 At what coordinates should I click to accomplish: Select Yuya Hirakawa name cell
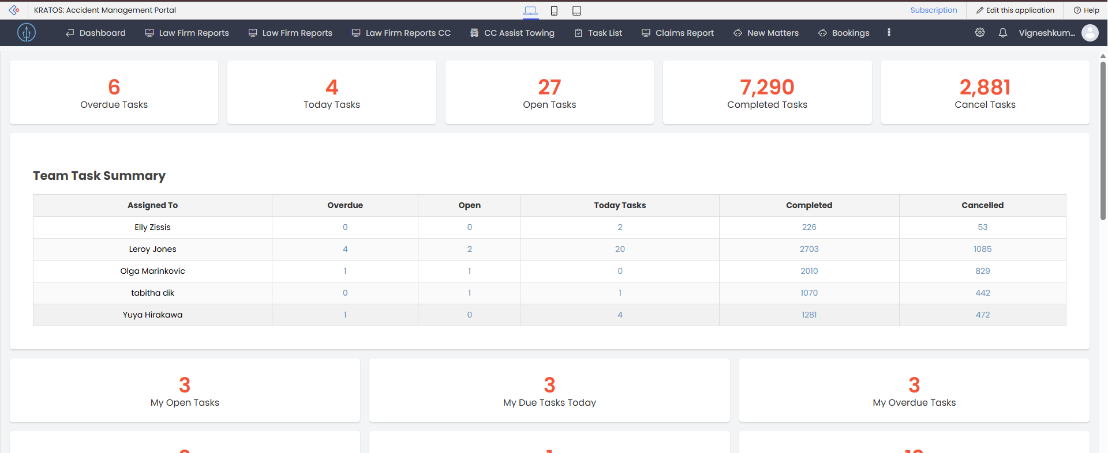[152, 315]
